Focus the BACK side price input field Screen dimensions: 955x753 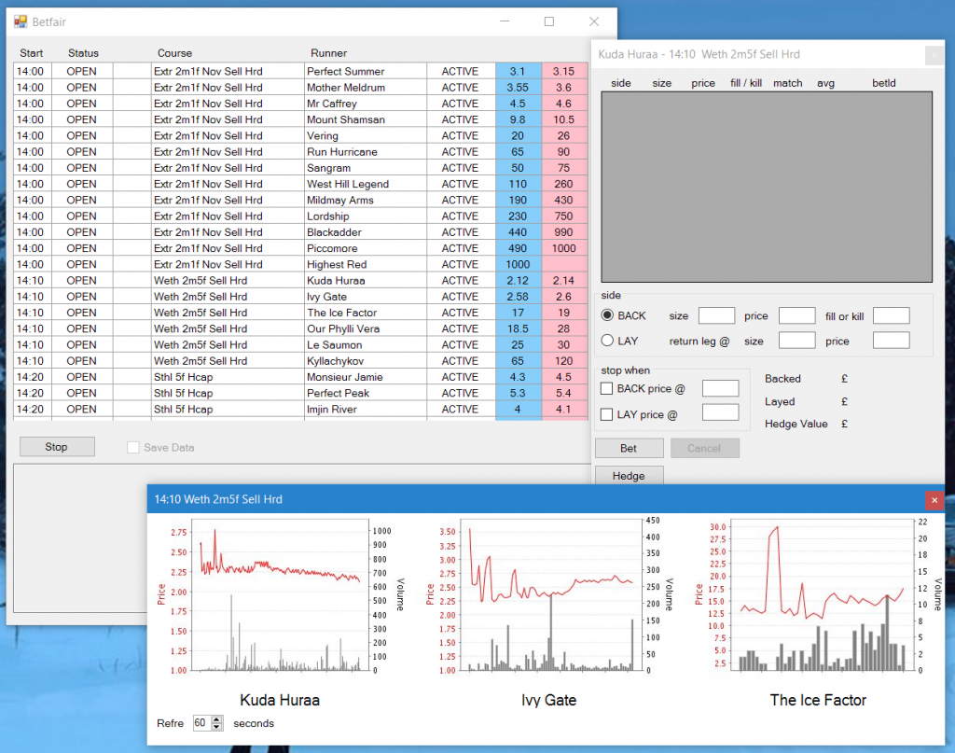(796, 315)
